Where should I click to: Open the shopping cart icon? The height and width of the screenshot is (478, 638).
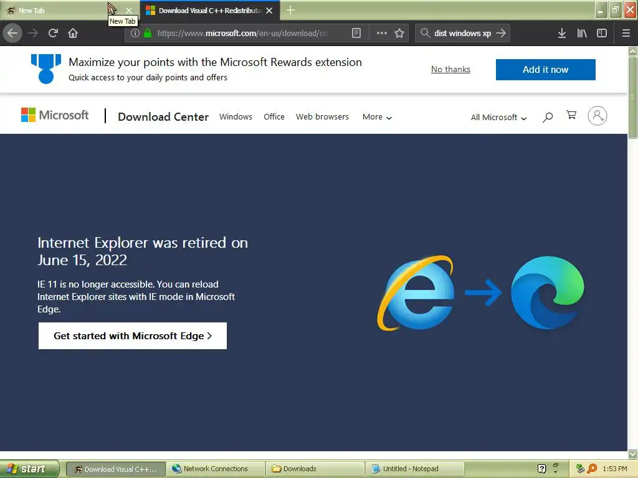pos(571,115)
